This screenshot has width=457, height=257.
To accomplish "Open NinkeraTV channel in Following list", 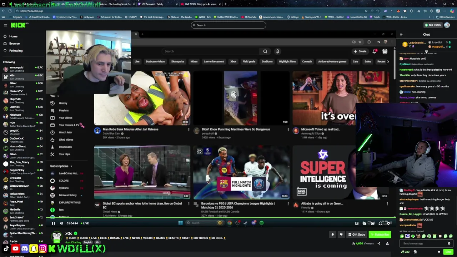I will pyautogui.click(x=22, y=92).
